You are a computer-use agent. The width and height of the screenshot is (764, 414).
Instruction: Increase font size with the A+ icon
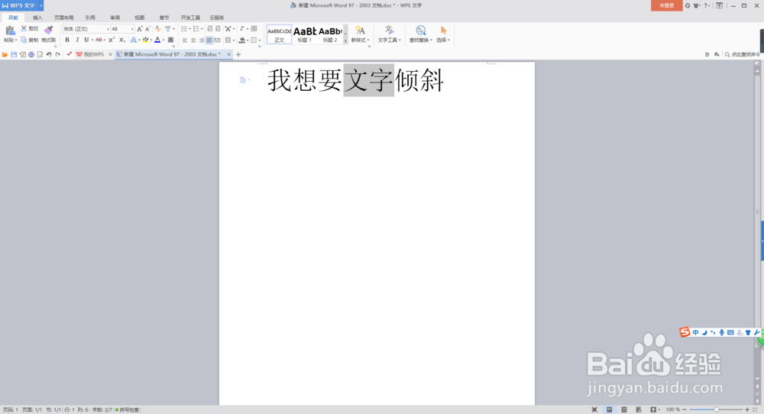click(140, 29)
